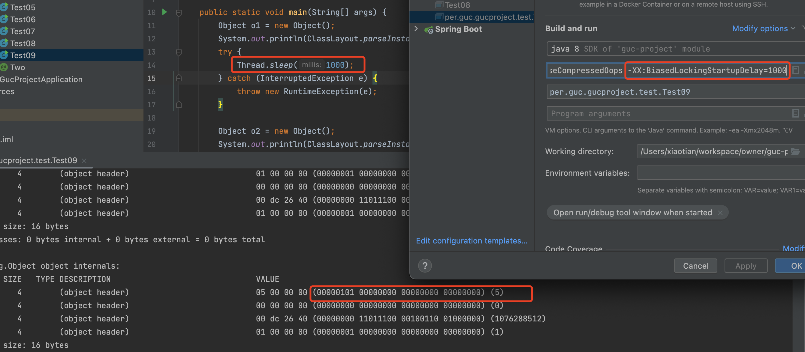The width and height of the screenshot is (805, 352).
Task: Click the Spring Boot configuration icon
Action: (x=428, y=29)
